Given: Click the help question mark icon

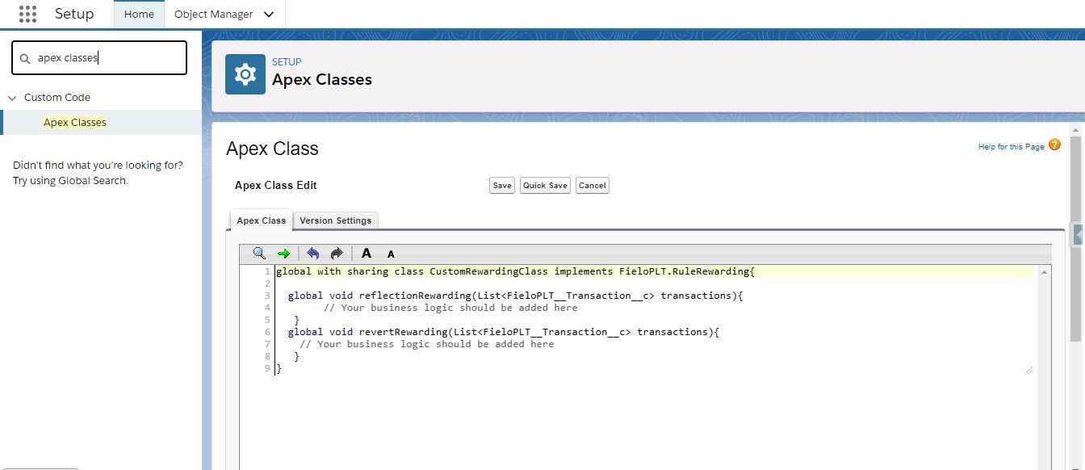Looking at the screenshot, I should 1054,145.
